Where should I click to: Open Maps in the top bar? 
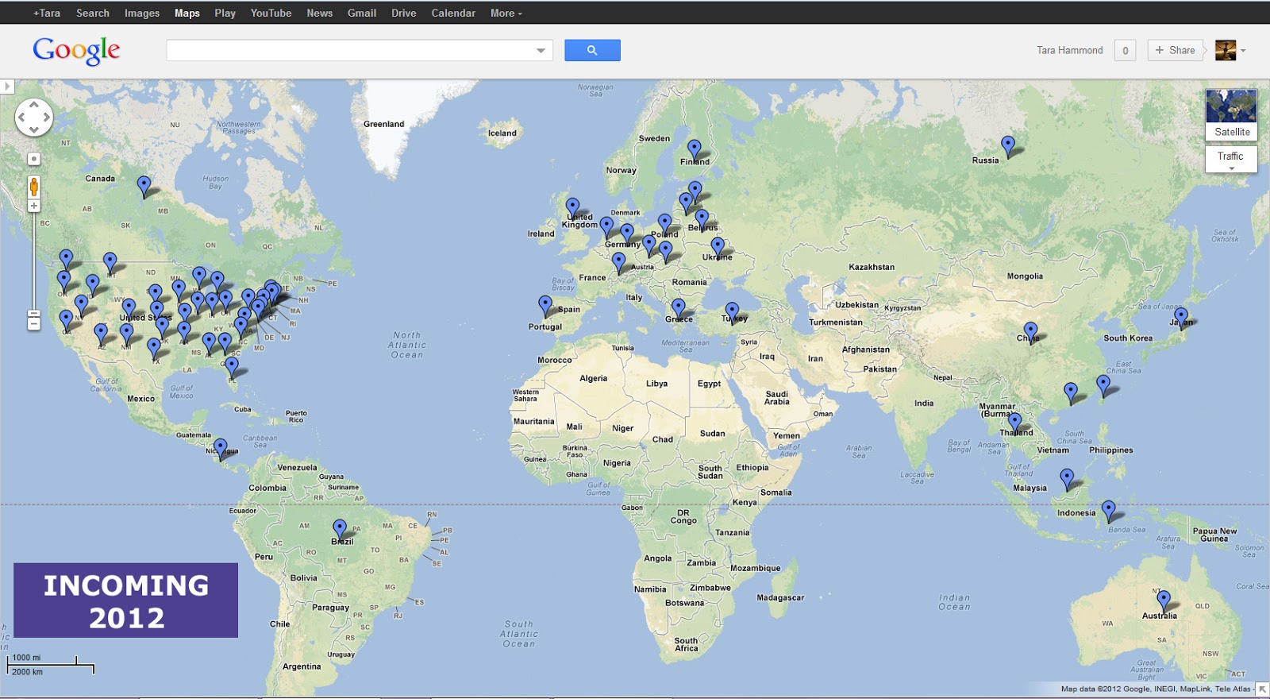[x=187, y=13]
